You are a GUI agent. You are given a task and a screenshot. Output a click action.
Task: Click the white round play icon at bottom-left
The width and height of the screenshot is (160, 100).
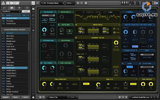pyautogui.click(x=33, y=97)
